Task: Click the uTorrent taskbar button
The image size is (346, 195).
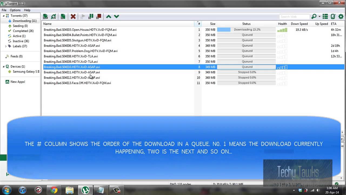Action: click(x=85, y=190)
